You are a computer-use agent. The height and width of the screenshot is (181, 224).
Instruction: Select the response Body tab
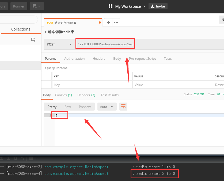pyautogui.click(x=47, y=95)
